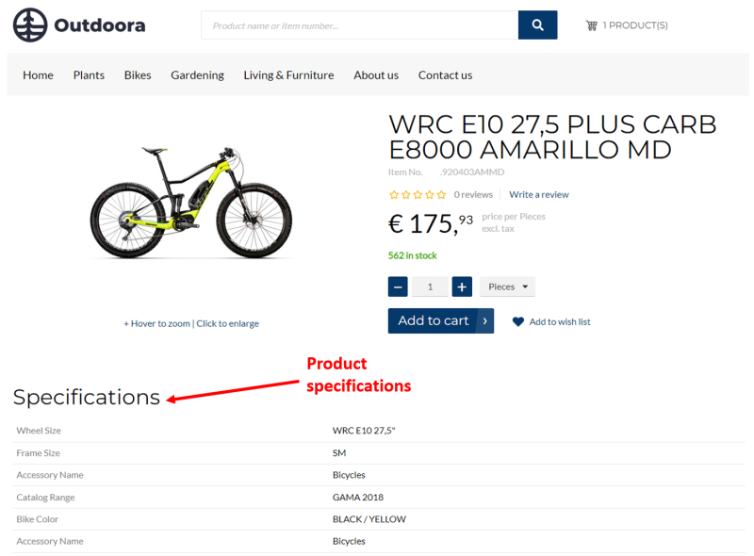Click the Outdoora tree logo icon
The height and width of the screenshot is (556, 754).
tap(30, 25)
